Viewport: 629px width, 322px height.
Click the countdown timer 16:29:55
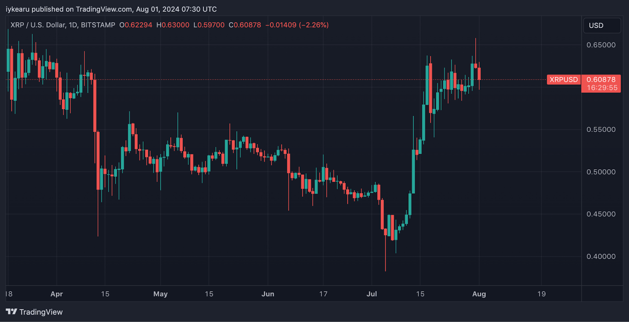602,88
